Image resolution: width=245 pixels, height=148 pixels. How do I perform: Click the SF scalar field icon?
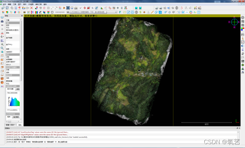126,8
